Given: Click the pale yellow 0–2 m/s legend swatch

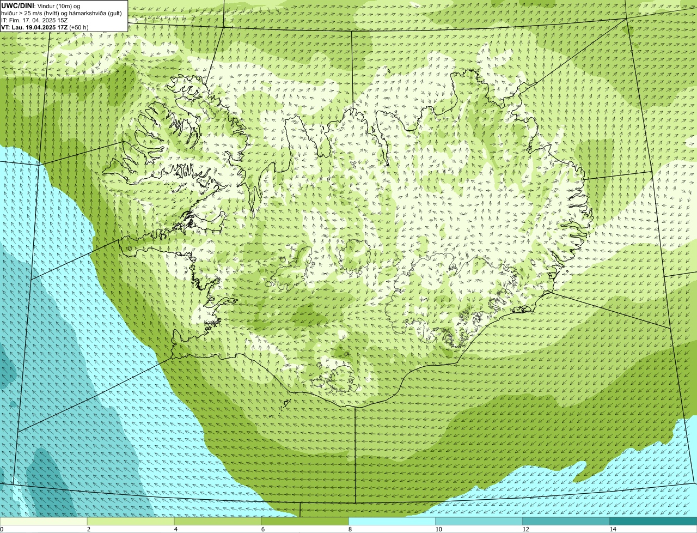Looking at the screenshot, I should click(44, 521).
